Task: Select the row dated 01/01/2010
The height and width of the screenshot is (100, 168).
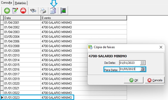Action: [44, 55]
